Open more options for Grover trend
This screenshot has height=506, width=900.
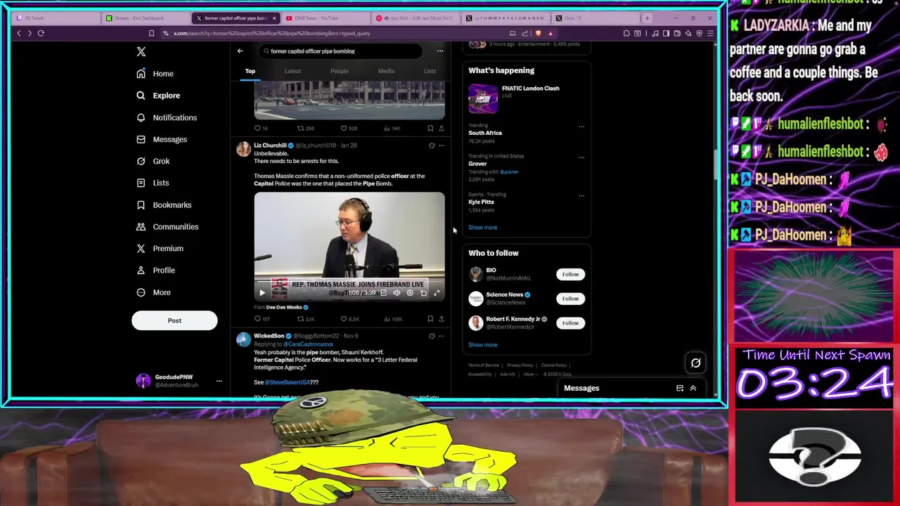coord(581,157)
